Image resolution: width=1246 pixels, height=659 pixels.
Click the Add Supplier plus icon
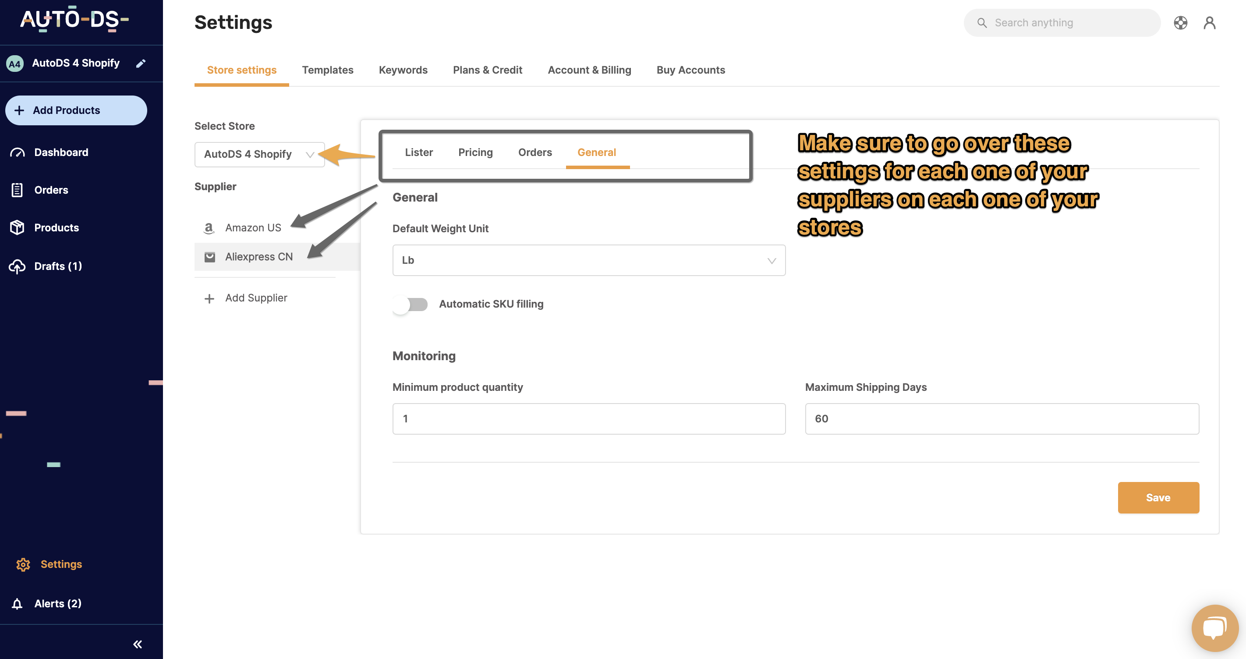(x=209, y=298)
